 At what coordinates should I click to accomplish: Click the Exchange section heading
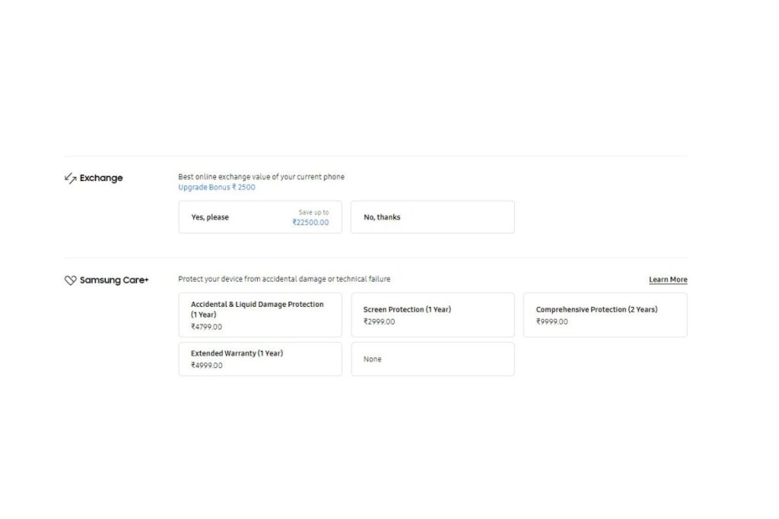(x=101, y=178)
